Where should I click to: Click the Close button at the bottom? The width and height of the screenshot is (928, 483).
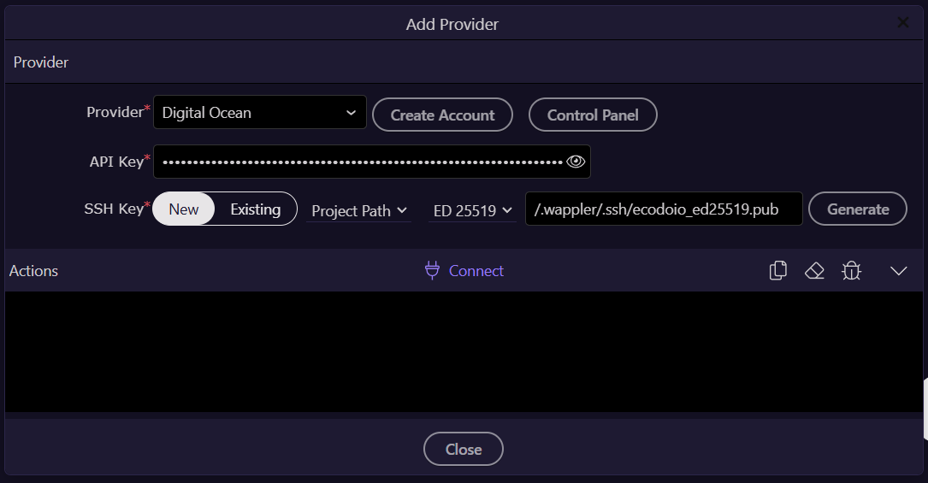pyautogui.click(x=464, y=450)
